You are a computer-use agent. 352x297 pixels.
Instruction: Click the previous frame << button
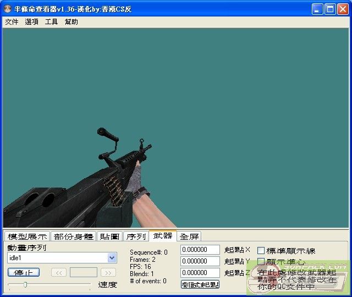pos(59,272)
